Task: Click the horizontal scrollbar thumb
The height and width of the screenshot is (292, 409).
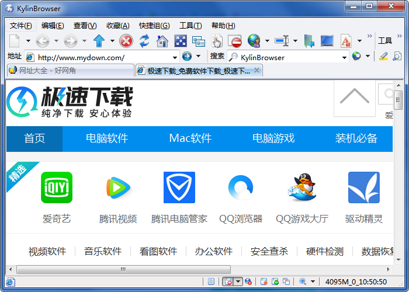Action: coord(123,269)
